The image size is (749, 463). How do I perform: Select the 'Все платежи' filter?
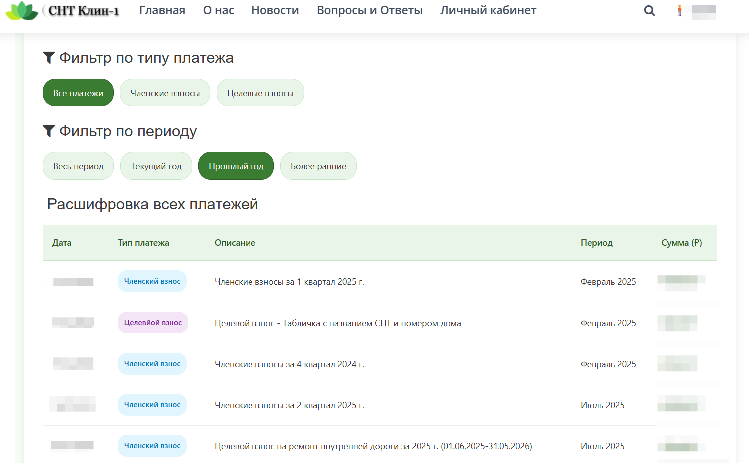pos(78,93)
